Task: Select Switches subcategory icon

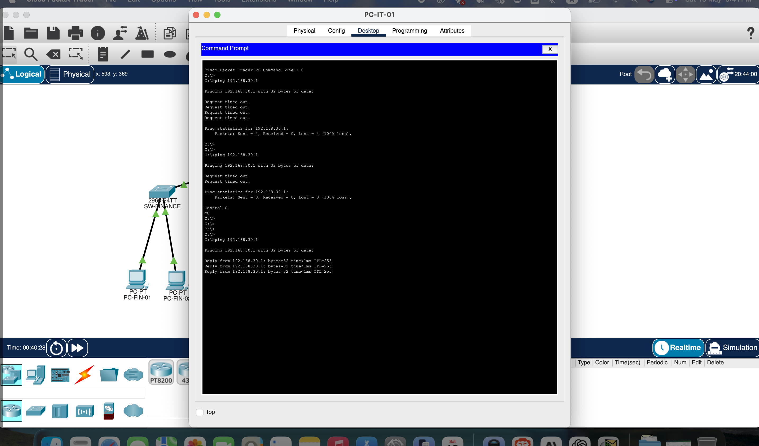Action: click(x=36, y=411)
